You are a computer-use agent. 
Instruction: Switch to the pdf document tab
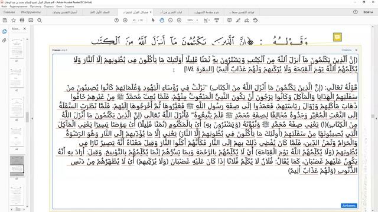(100, 12)
